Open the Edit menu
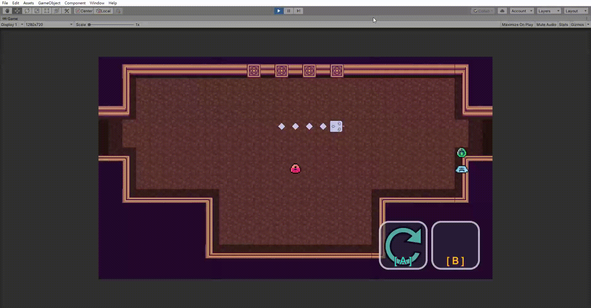Viewport: 591px width, 308px height. click(16, 3)
